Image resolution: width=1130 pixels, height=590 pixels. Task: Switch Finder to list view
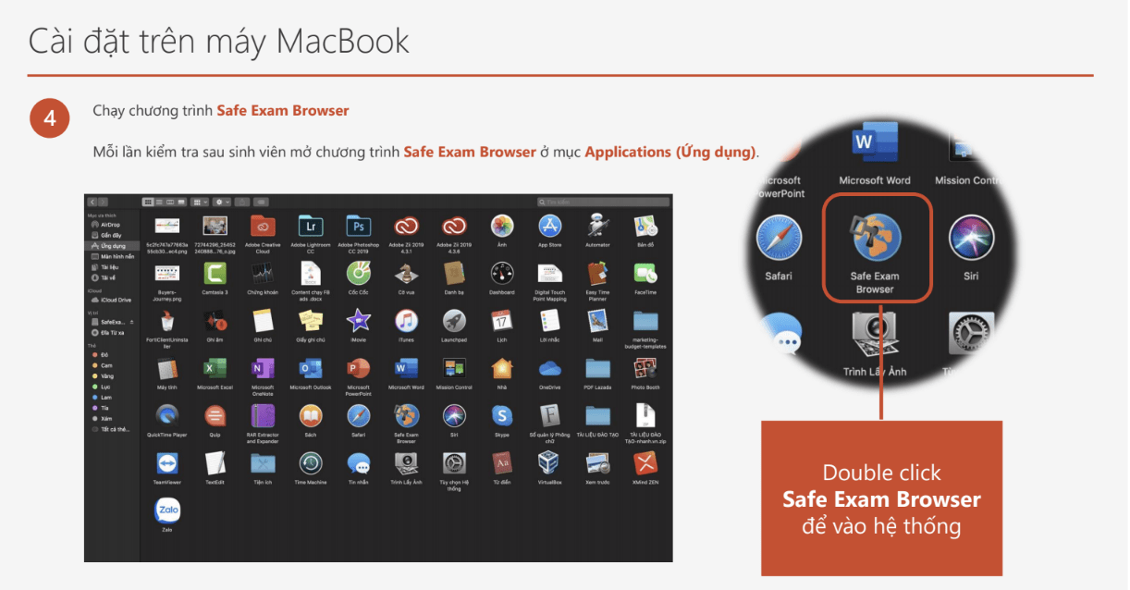point(157,201)
